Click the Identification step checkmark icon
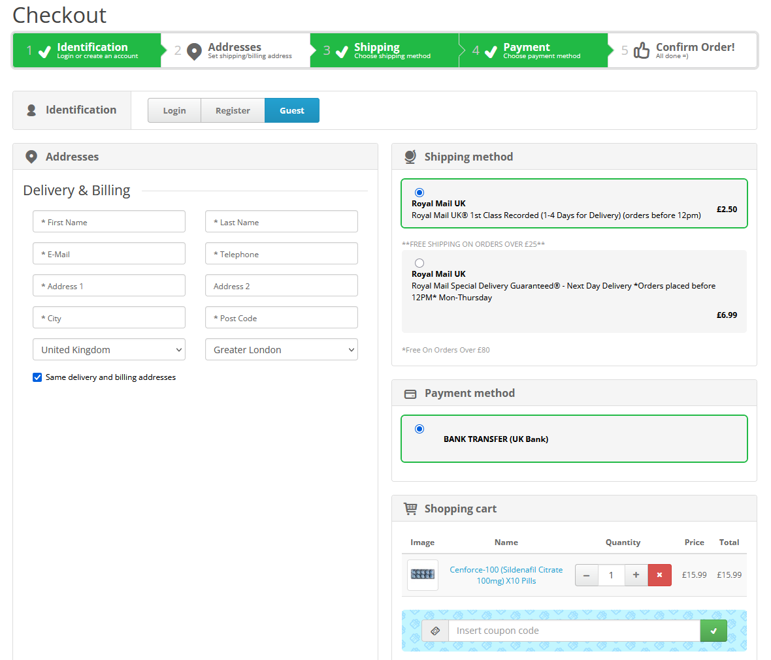The height and width of the screenshot is (660, 771). pyautogui.click(x=44, y=51)
